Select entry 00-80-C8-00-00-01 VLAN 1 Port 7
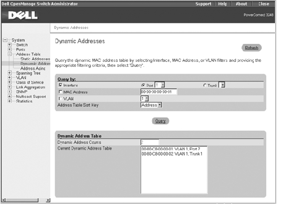Image resolution: width=283 pixels, height=223 pixels. tap(171, 149)
